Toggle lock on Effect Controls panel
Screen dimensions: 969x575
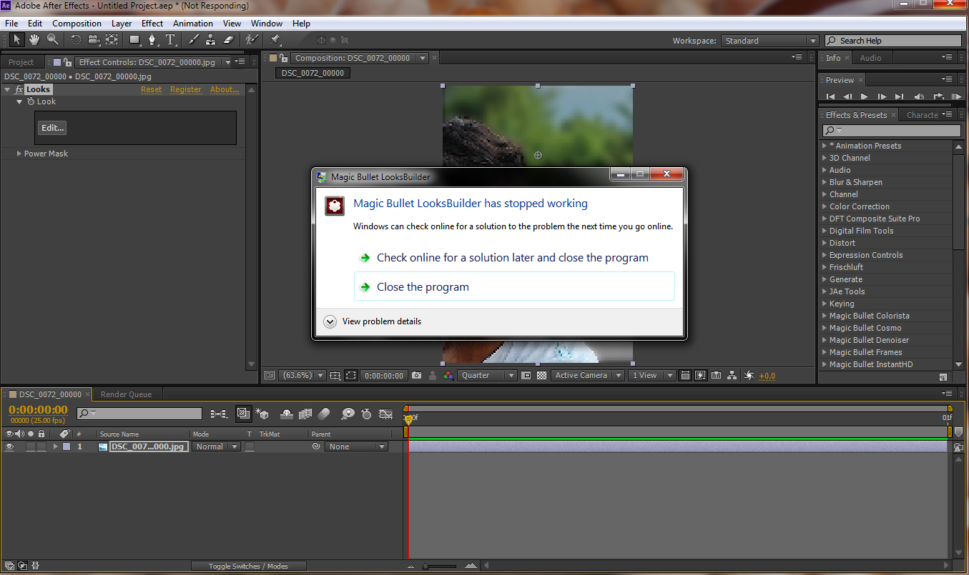pos(68,62)
